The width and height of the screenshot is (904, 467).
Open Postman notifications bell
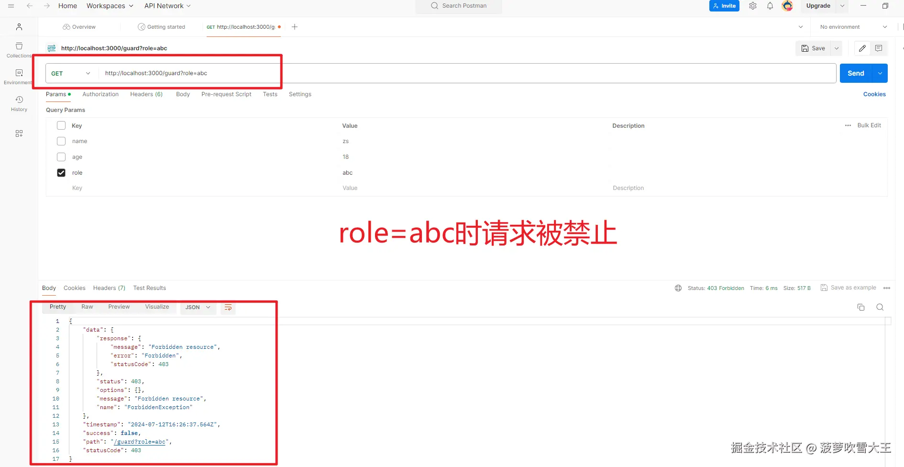770,6
